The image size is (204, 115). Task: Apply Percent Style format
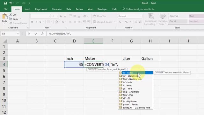pos(126,22)
